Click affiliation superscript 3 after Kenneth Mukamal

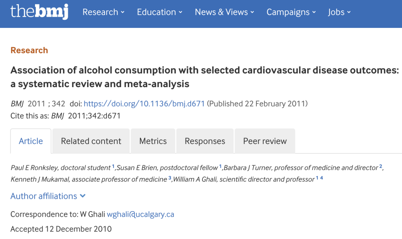tap(170, 178)
